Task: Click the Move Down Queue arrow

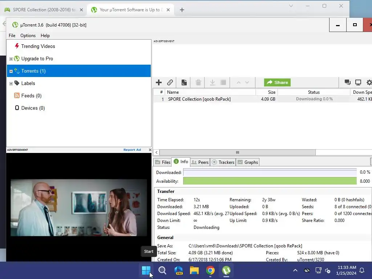Action: pyautogui.click(x=247, y=82)
